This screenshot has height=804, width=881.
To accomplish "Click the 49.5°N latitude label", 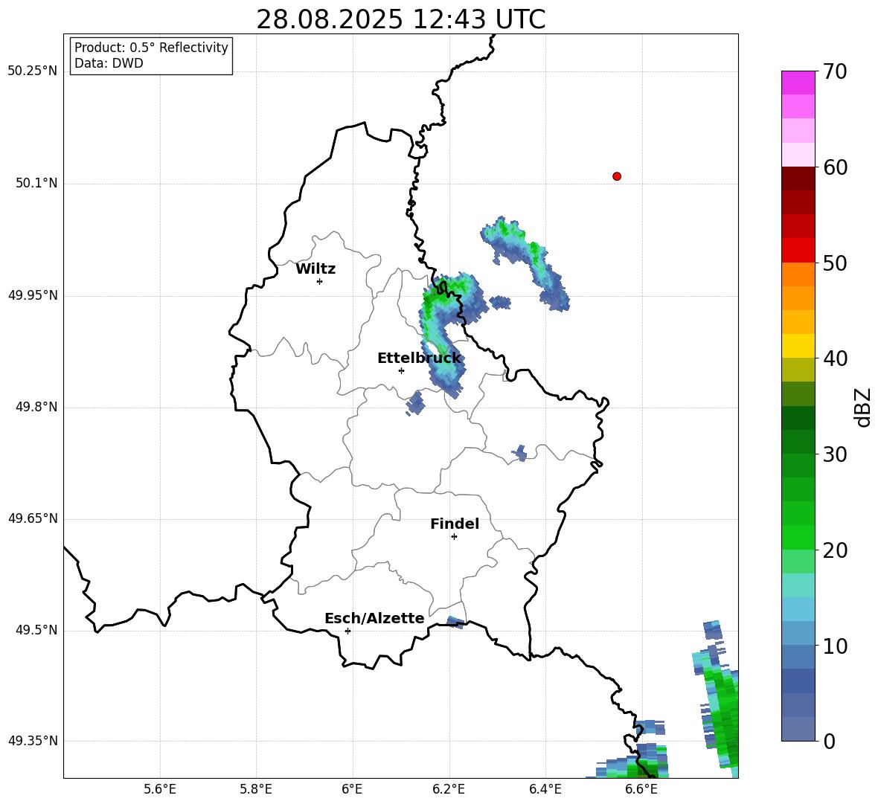I will [x=36, y=630].
